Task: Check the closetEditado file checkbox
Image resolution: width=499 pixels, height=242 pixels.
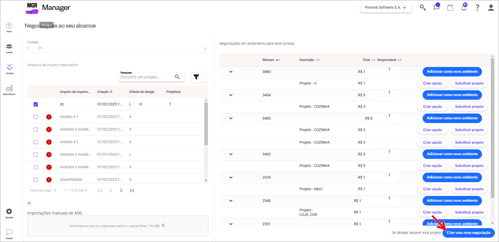Action: [36, 180]
